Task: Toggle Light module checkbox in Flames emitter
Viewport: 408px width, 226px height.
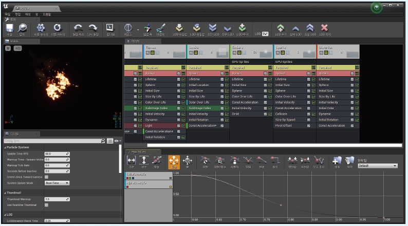Action: point(178,126)
